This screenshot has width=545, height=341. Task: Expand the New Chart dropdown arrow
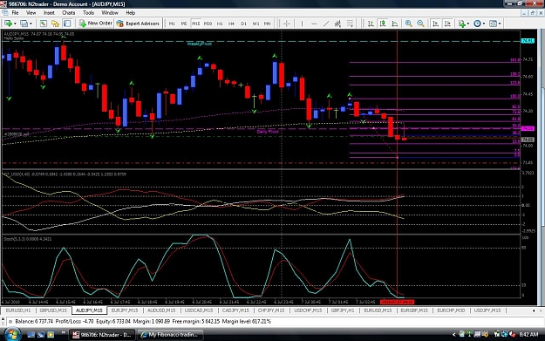pyautogui.click(x=15, y=24)
